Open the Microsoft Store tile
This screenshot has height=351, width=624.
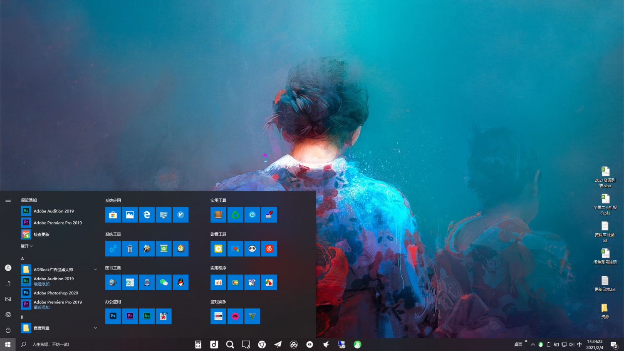click(113, 215)
